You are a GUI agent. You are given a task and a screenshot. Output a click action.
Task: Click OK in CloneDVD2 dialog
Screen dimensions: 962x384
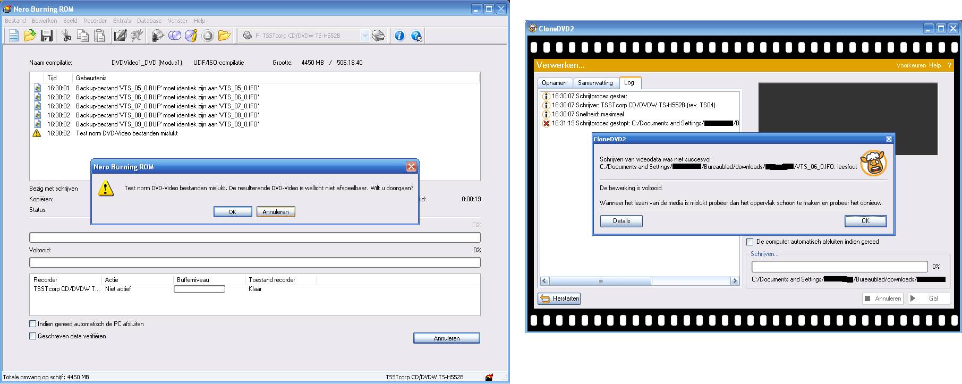coord(865,221)
